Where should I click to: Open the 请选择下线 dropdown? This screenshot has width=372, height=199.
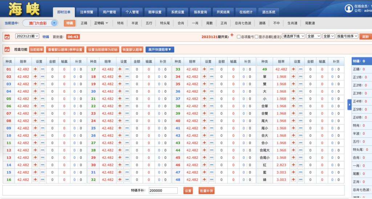[x=293, y=36]
